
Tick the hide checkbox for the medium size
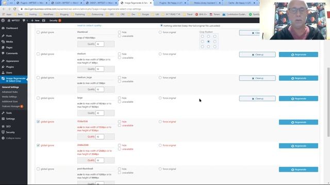pos(119,54)
